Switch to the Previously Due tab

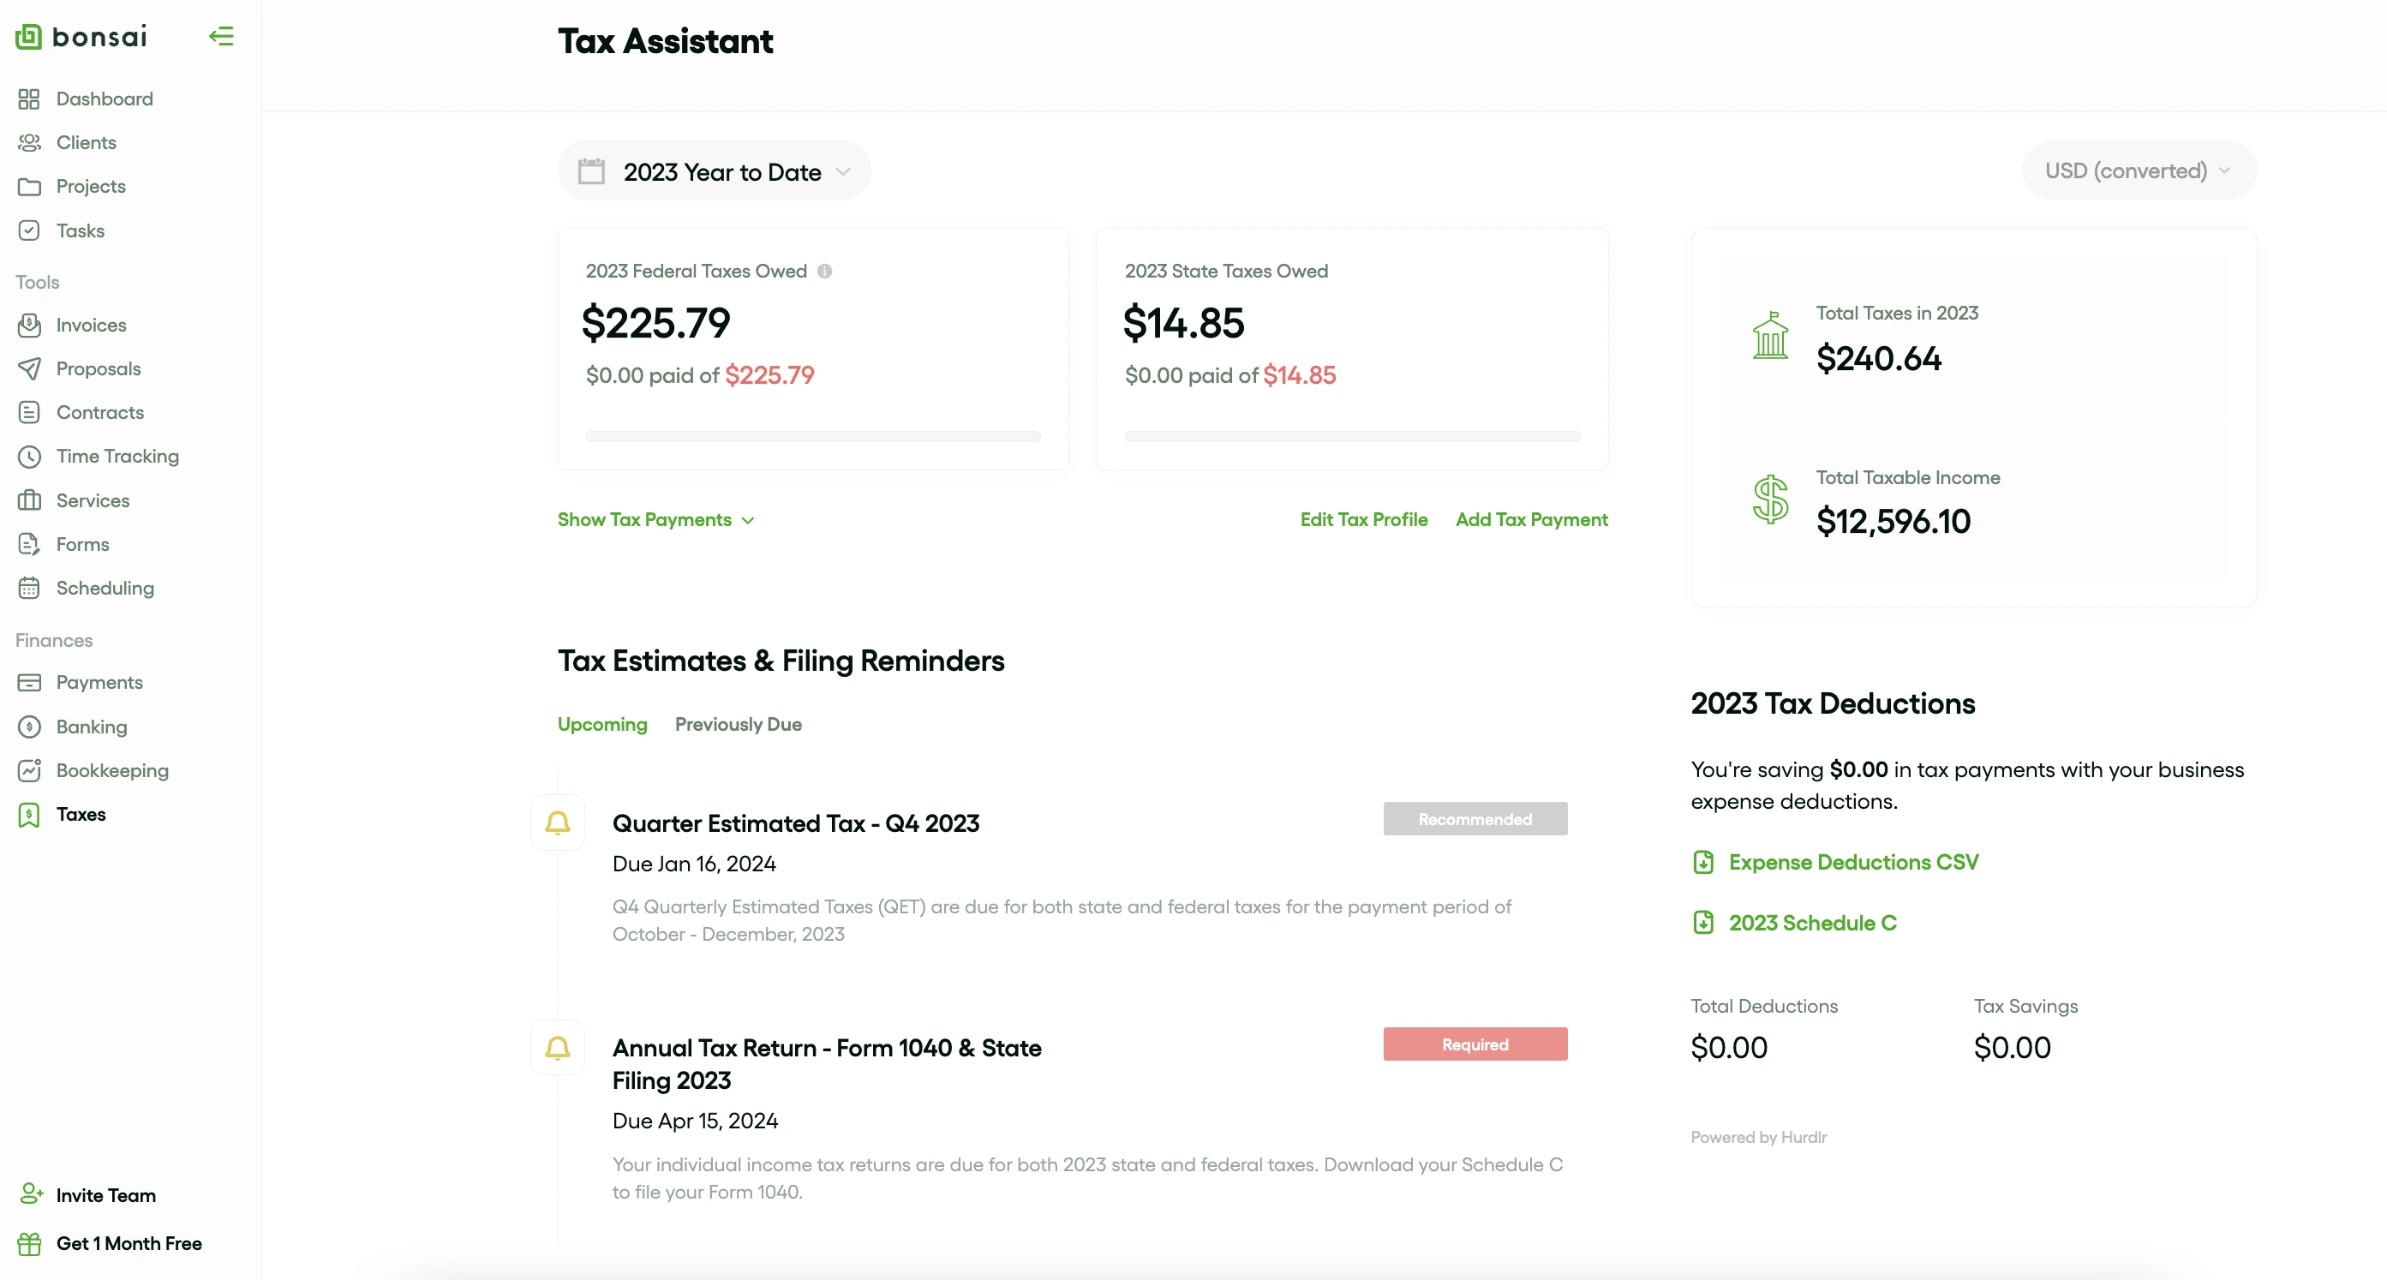click(738, 725)
